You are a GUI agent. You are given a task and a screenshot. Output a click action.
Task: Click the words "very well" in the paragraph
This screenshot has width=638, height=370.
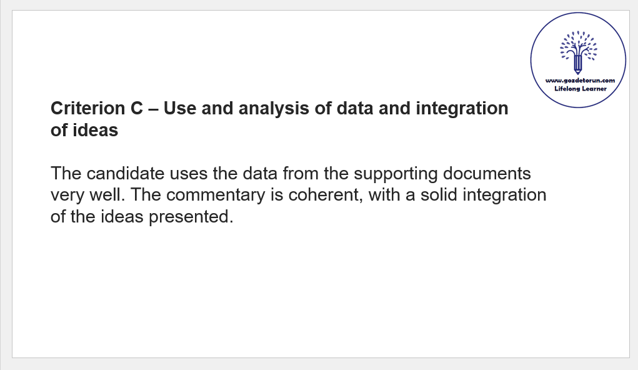(87, 195)
